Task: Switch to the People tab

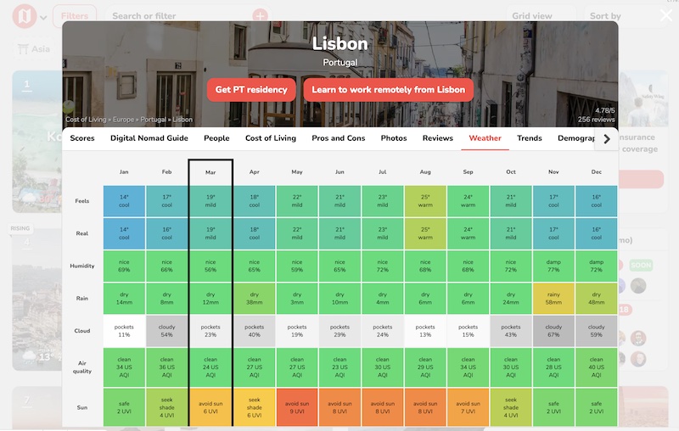Action: 216,138
